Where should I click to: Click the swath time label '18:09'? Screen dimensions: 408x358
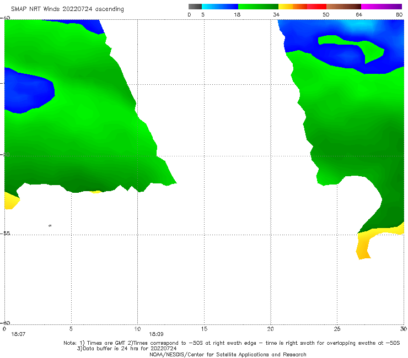pos(156,334)
